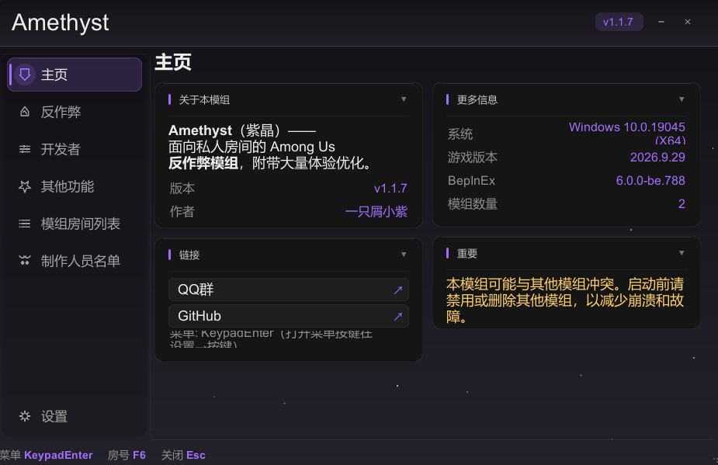Viewport: 718px width, 465px height.
Task: Click the 开发者 sliders icon
Action: point(25,149)
